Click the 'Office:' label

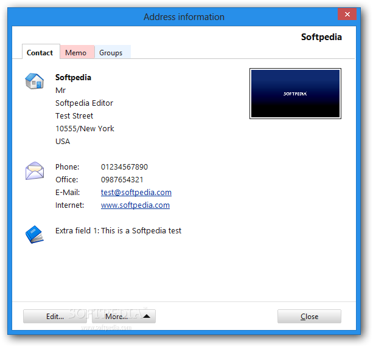[x=66, y=180]
